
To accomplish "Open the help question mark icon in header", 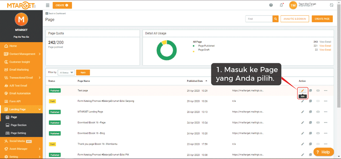I will coord(271,5).
